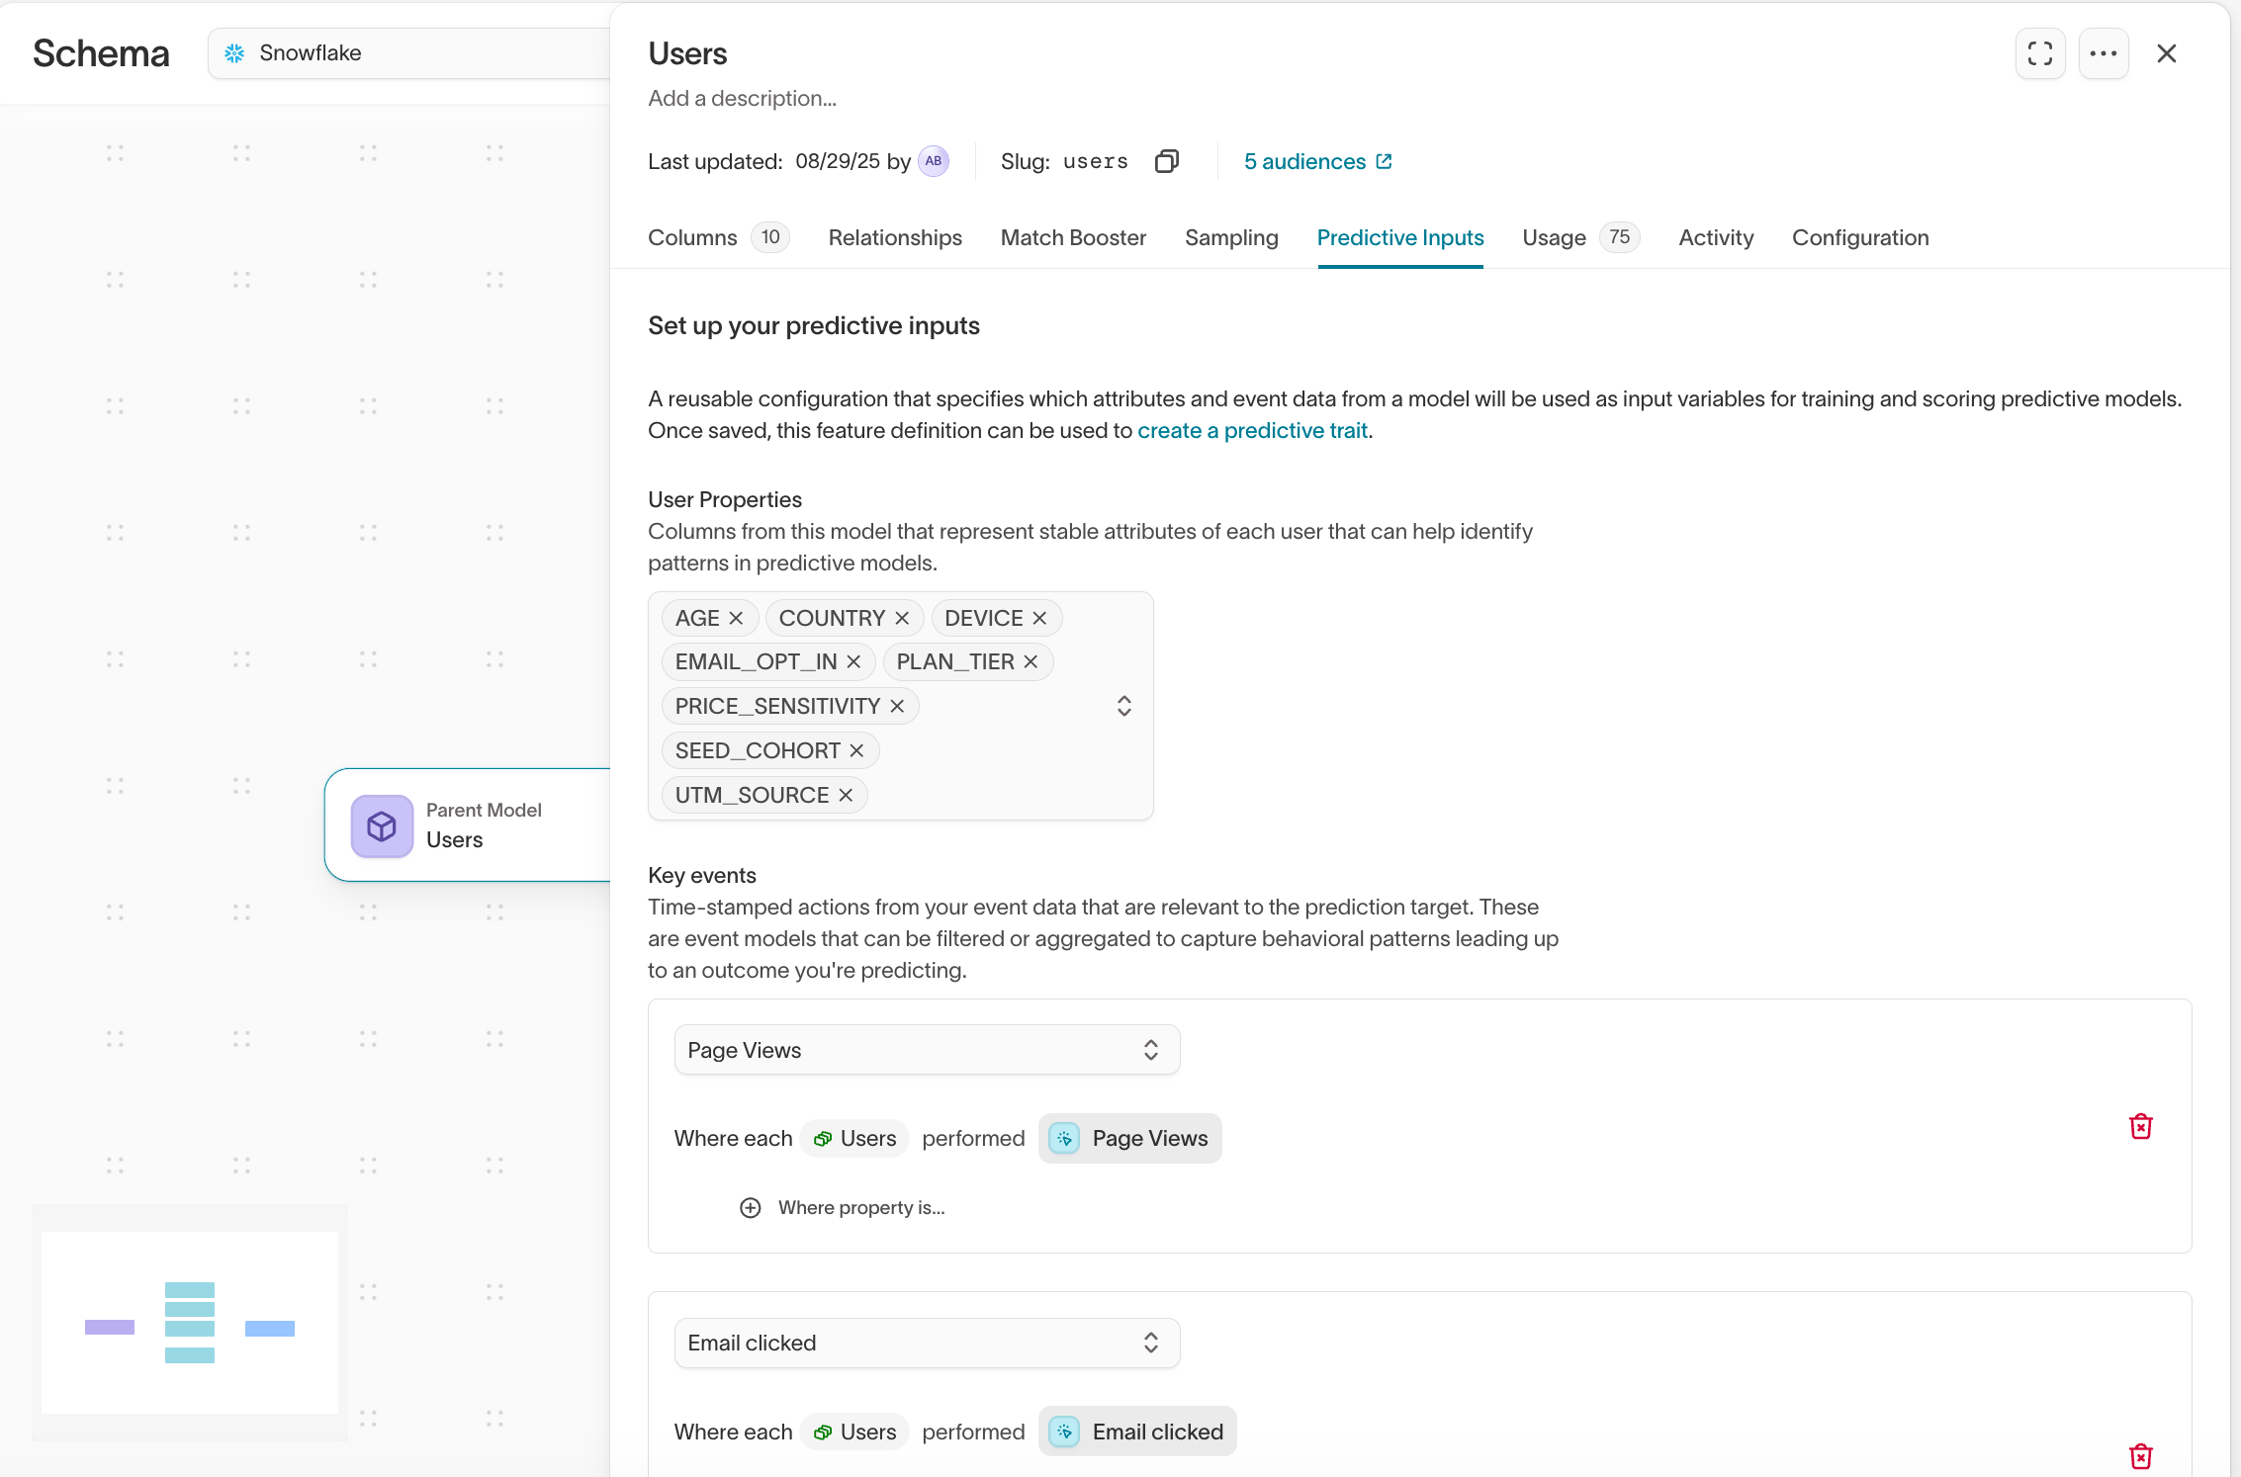The image size is (2241, 1477).
Task: Open the Sampling tab
Action: [x=1231, y=237]
